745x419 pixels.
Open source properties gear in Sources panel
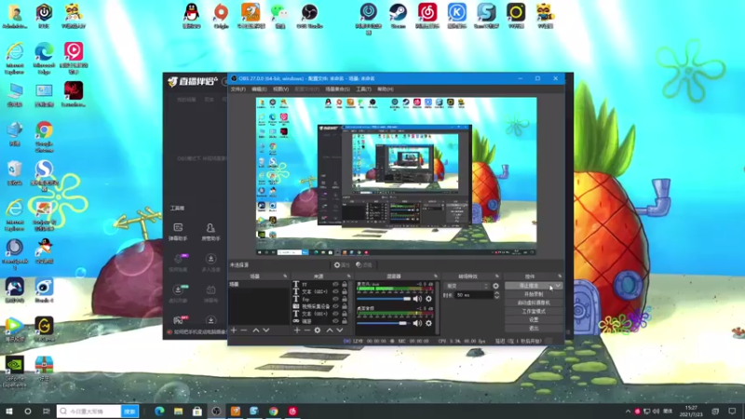point(318,331)
